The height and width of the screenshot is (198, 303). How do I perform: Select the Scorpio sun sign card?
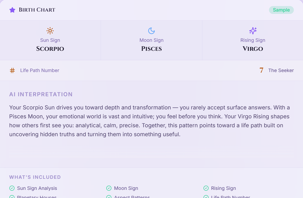[50, 40]
